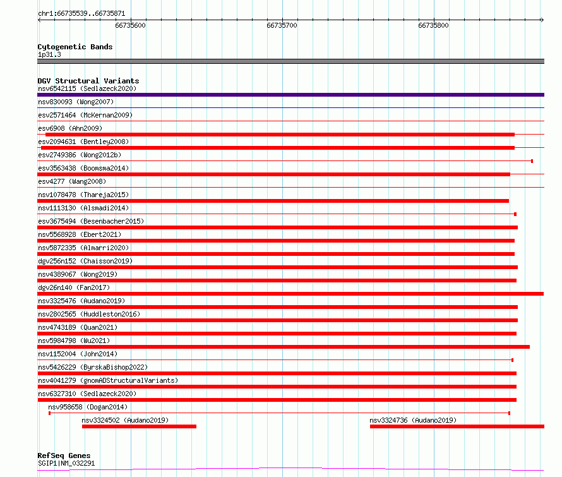The height and width of the screenshot is (477, 562).
Task: Click the left arrow end of the ruler
Action: coord(39,20)
